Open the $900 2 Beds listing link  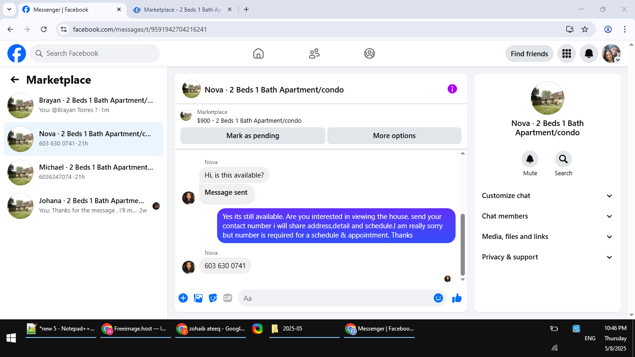pyautogui.click(x=249, y=121)
